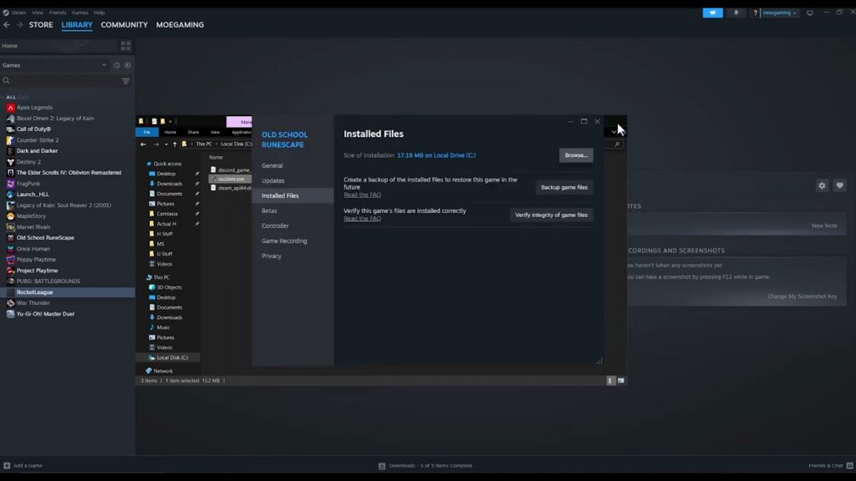856x481 pixels.
Task: Open the library advanced filter icon
Action: pos(125,81)
